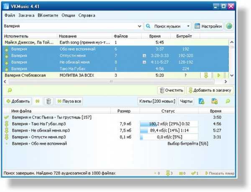Sort by Файлов column header
The width and height of the screenshot is (251, 192).
pos(127,36)
